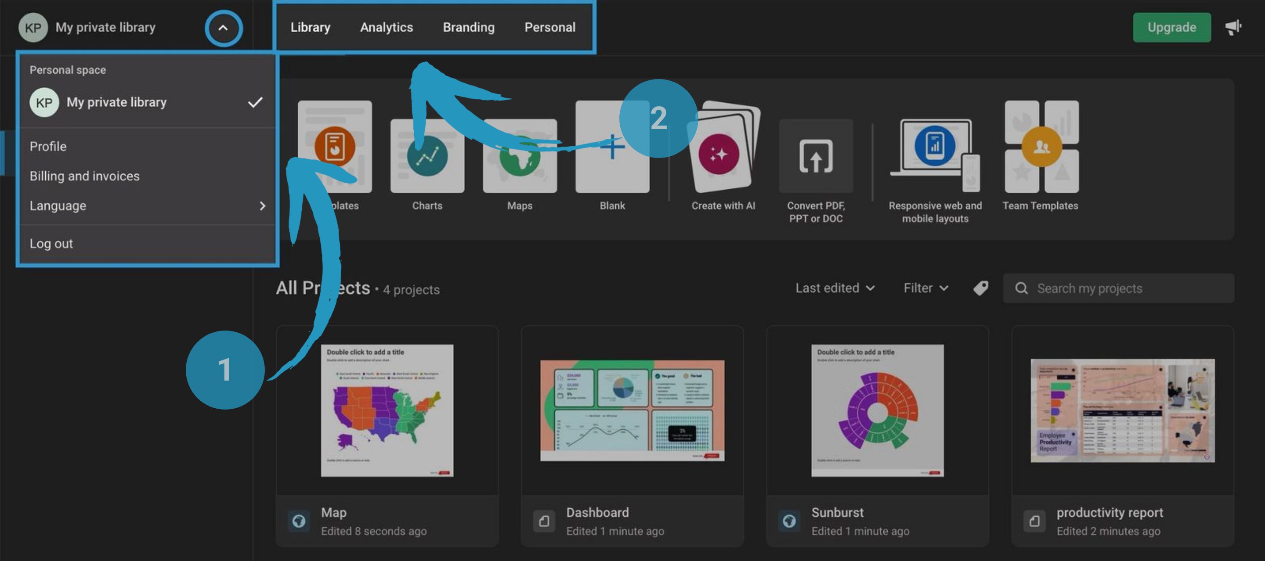This screenshot has height=561, width=1265.
Task: Select Log out from account menu
Action: tap(51, 243)
